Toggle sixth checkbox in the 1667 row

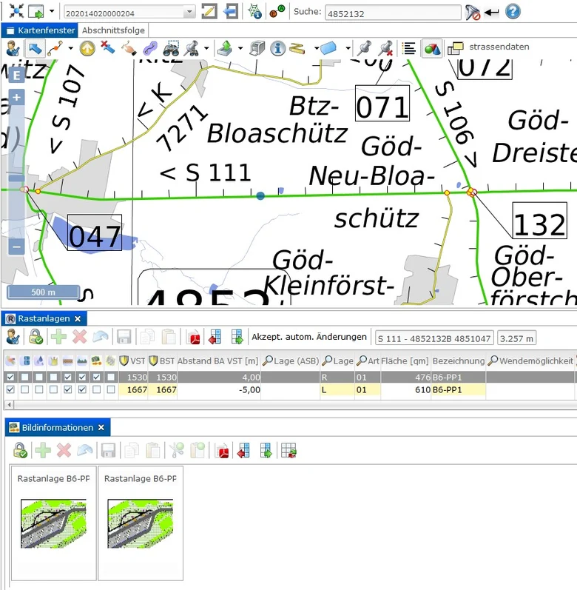click(82, 390)
